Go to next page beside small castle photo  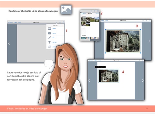pos(143,81)
